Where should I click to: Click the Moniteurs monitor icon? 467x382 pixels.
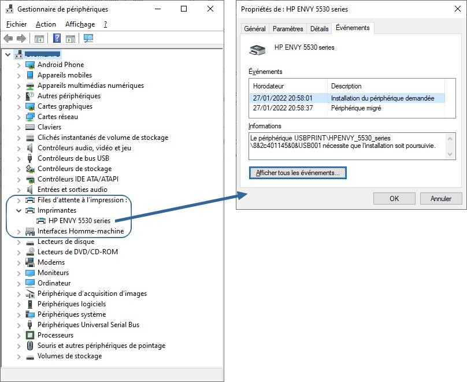coord(30,273)
